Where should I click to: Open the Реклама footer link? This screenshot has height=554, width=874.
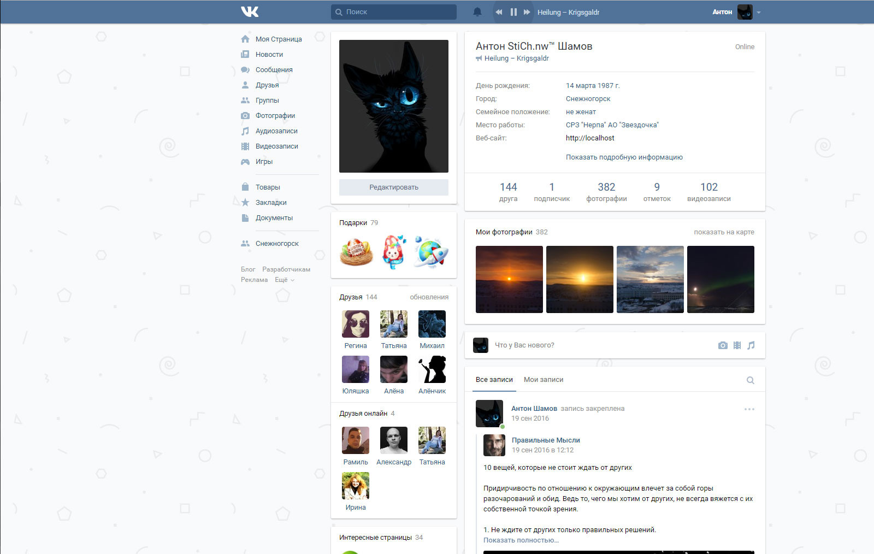click(254, 280)
